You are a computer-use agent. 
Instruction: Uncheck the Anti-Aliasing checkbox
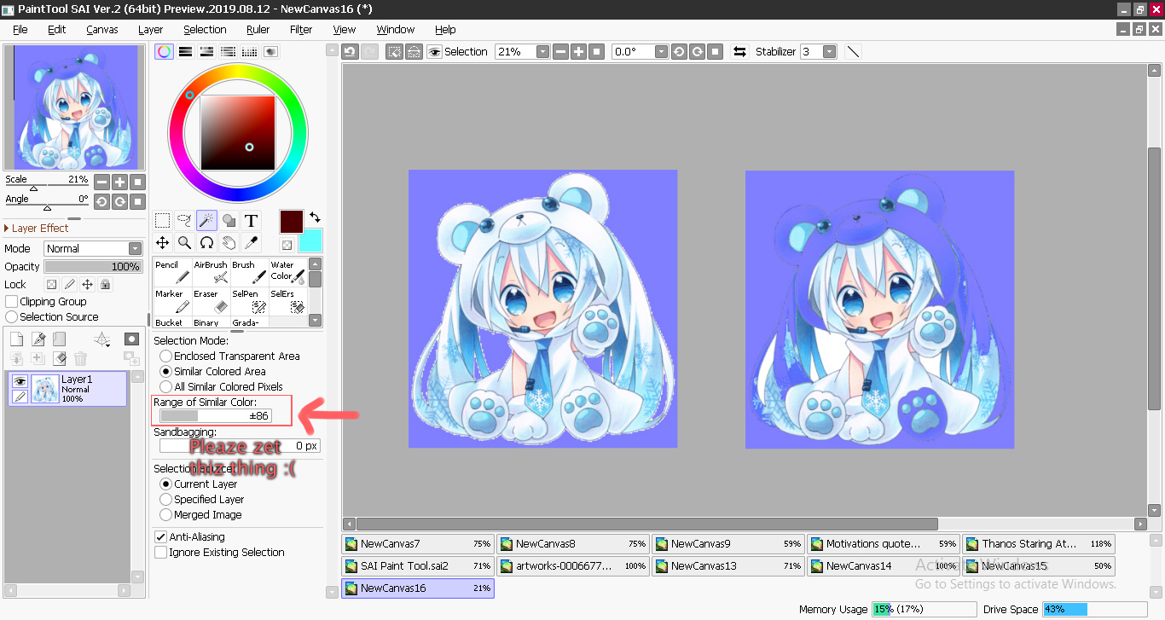point(160,536)
